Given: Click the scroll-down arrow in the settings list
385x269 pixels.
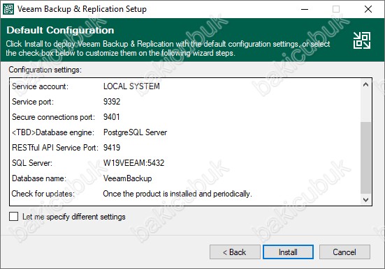Looking at the screenshot, I should point(365,200).
